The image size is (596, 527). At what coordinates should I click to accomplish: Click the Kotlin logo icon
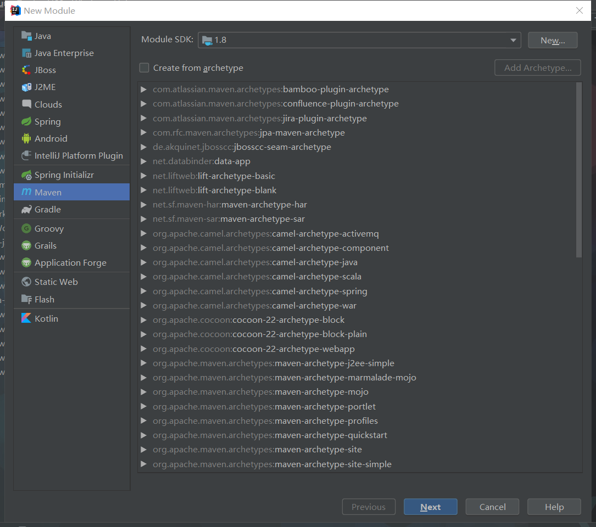click(26, 318)
